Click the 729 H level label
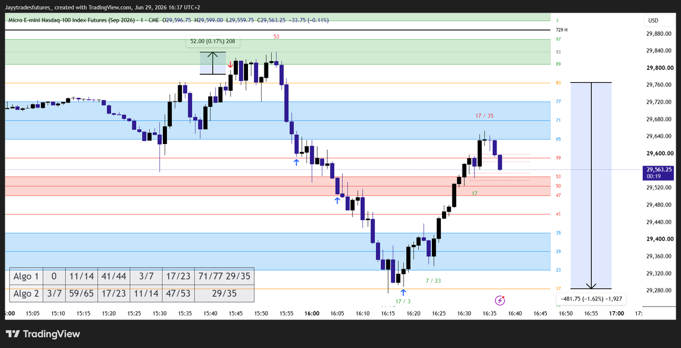This screenshot has width=681, height=348. tap(561, 29)
